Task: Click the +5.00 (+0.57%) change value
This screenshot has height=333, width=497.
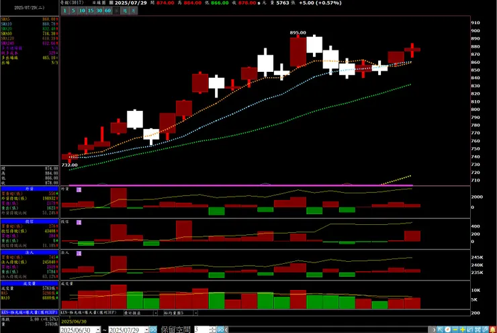Action: 320,3
